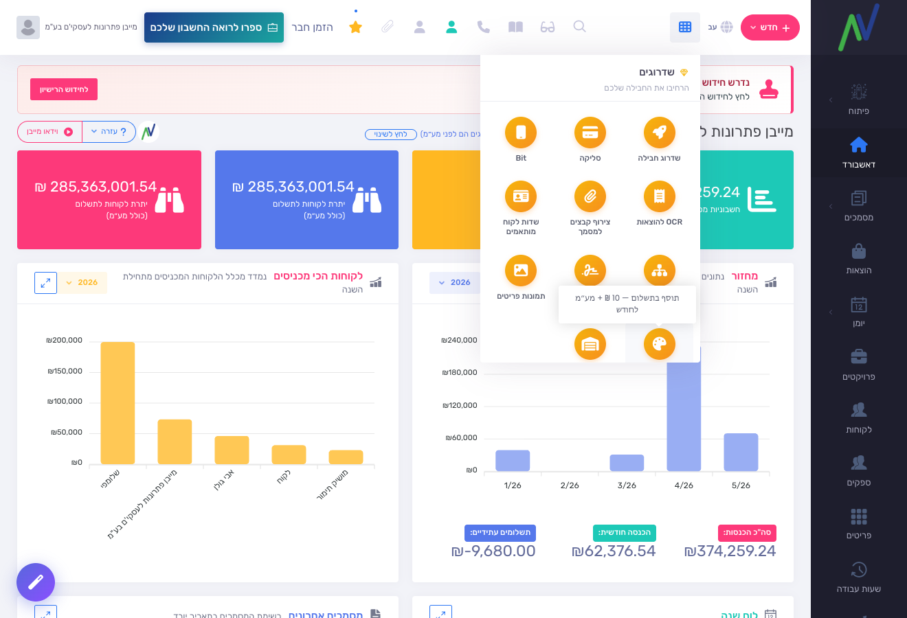Open the Bit upgrade icon
This screenshot has height=618, width=907.
point(521,133)
